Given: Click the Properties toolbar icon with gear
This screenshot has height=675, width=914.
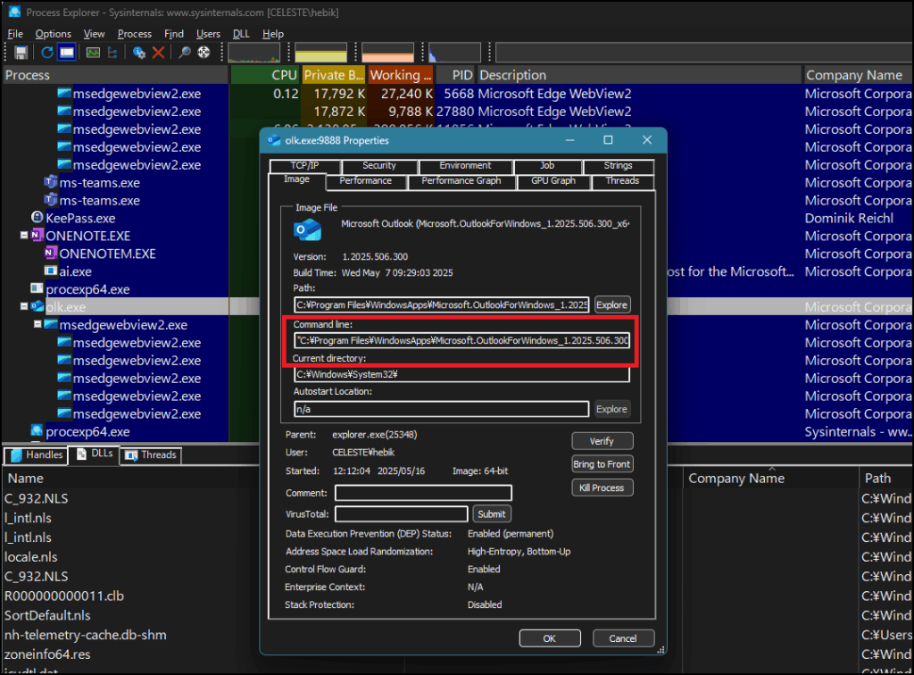Looking at the screenshot, I should coord(138,53).
